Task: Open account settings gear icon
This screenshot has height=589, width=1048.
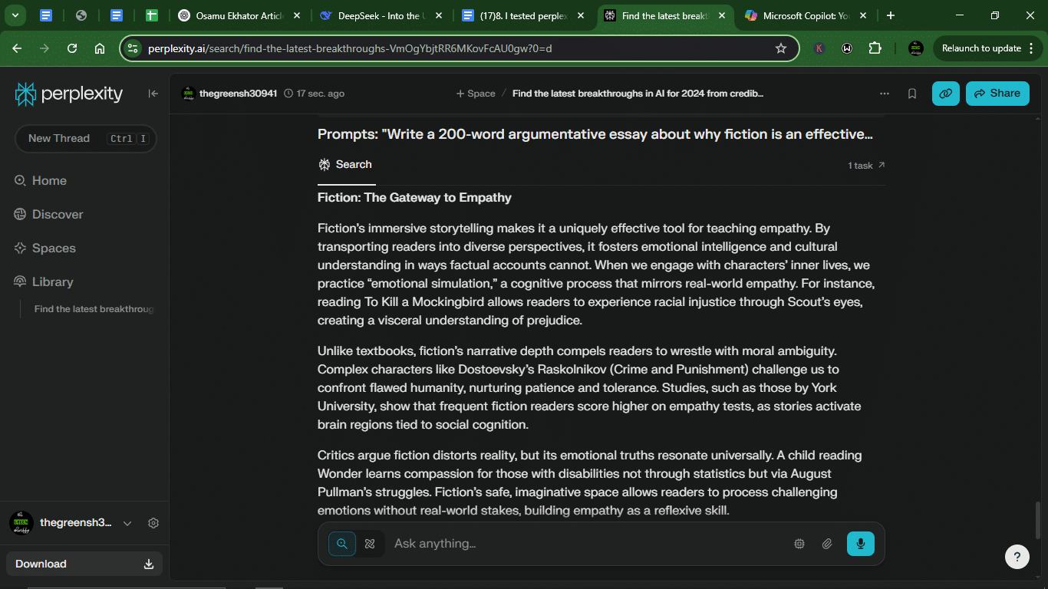Action: [153, 523]
